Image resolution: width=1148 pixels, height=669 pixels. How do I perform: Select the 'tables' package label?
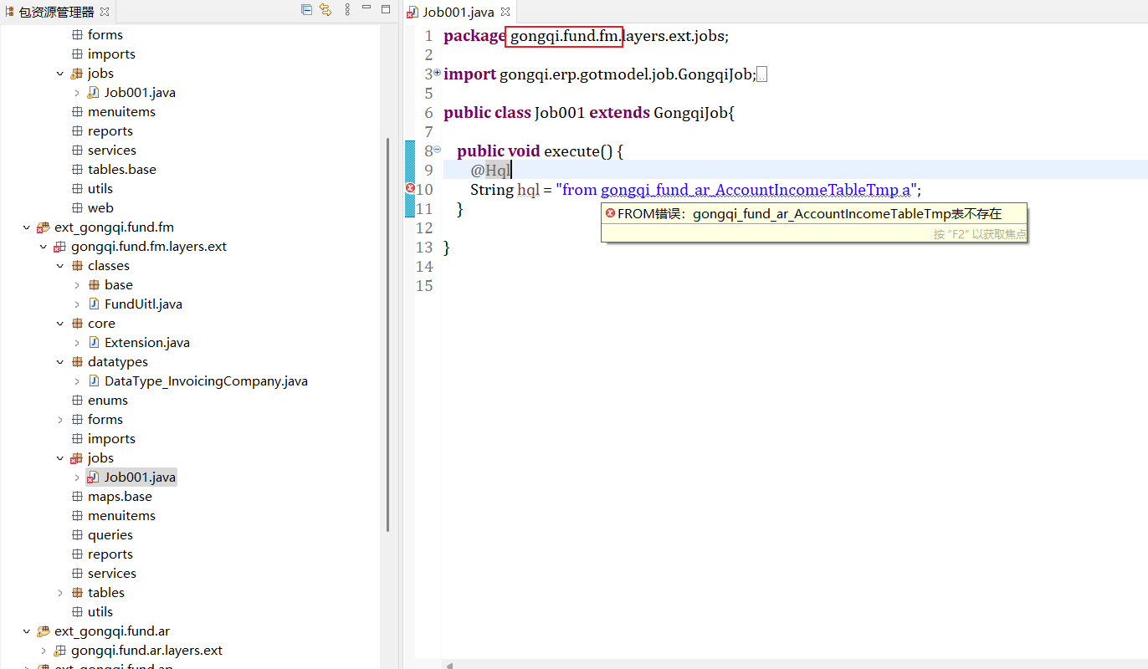tap(106, 593)
